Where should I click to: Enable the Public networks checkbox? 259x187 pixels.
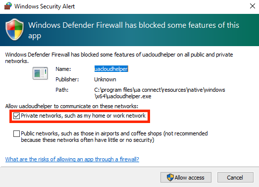point(16,134)
